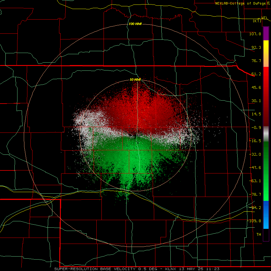Select the 61.2 scale value
The width and height of the screenshot is (271, 271).
[256, 74]
